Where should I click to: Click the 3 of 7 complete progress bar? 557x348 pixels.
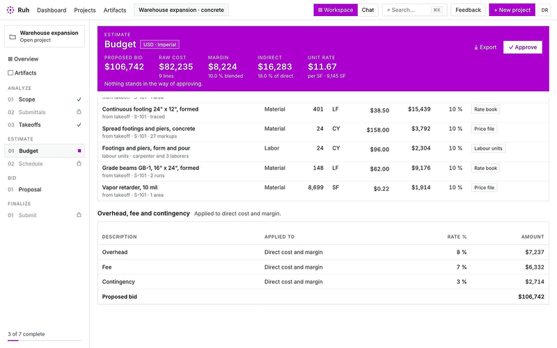[45, 340]
